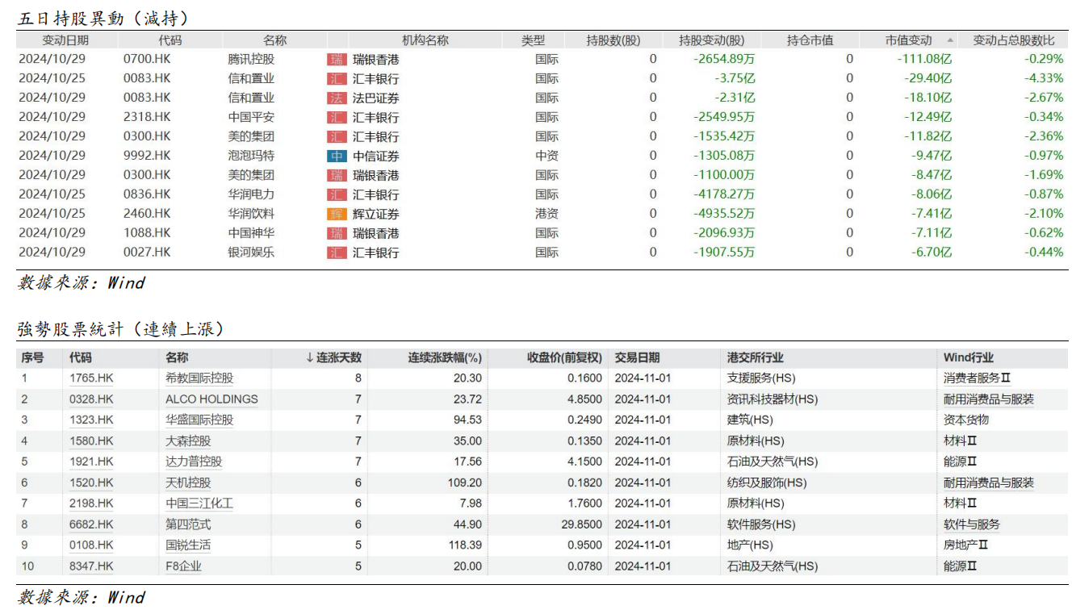The height and width of the screenshot is (614, 1076).
Task: Open the 0328.HK stock code link
Action: click(91, 399)
